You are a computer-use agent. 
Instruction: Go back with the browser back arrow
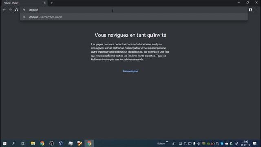pos(4,10)
